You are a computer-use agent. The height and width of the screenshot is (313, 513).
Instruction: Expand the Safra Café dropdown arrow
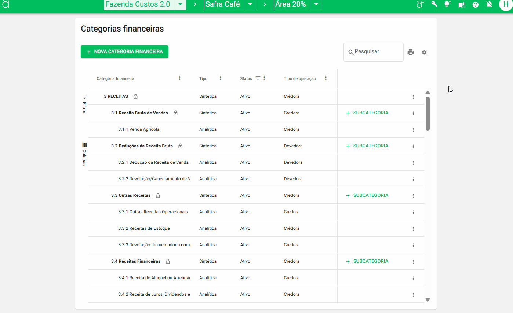tap(250, 5)
